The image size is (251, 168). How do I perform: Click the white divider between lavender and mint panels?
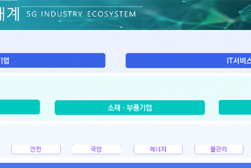tap(125, 75)
